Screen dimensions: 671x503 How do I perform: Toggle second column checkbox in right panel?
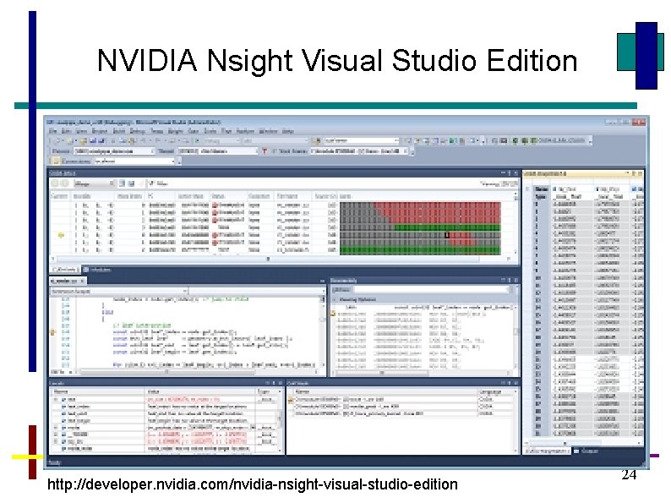pos(597,189)
